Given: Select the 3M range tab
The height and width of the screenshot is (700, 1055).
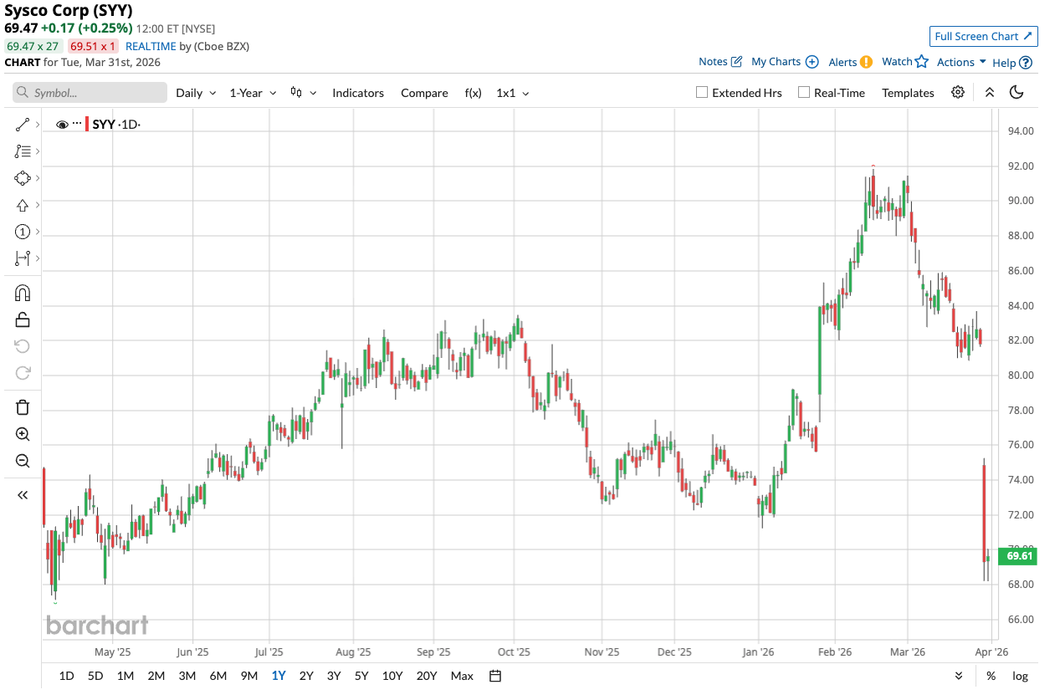Looking at the screenshot, I should click(187, 676).
